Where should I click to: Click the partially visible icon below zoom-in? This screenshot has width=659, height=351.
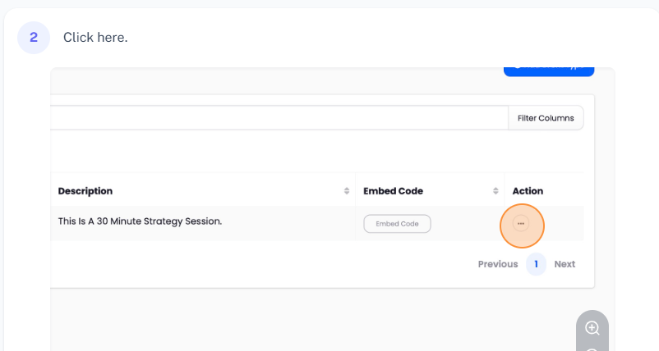(x=592, y=349)
